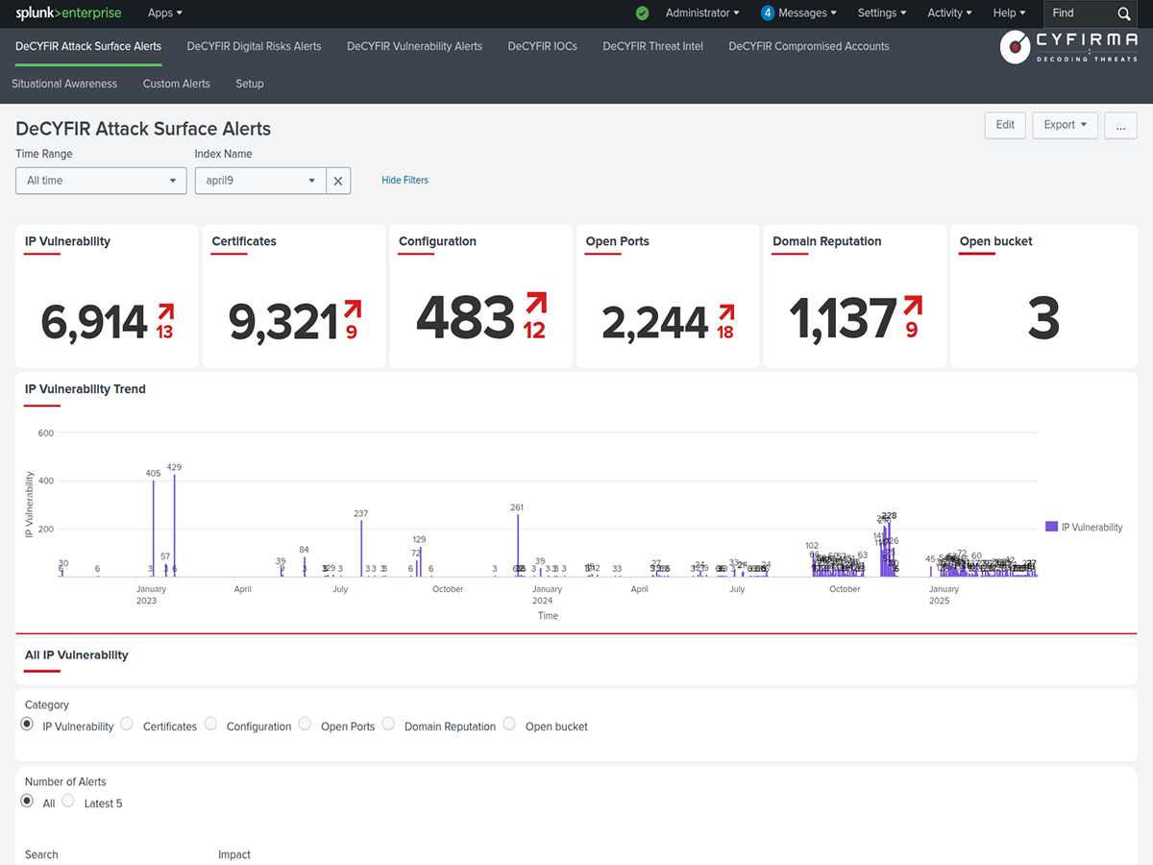This screenshot has width=1153, height=865.
Task: Click the Domain Reputation red trend arrow
Action: click(x=912, y=306)
